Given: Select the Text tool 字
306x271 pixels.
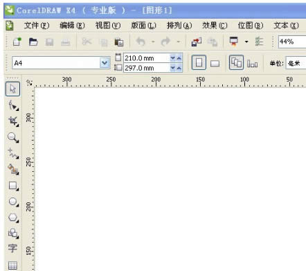Looking at the screenshot, I should pyautogui.click(x=12, y=248).
